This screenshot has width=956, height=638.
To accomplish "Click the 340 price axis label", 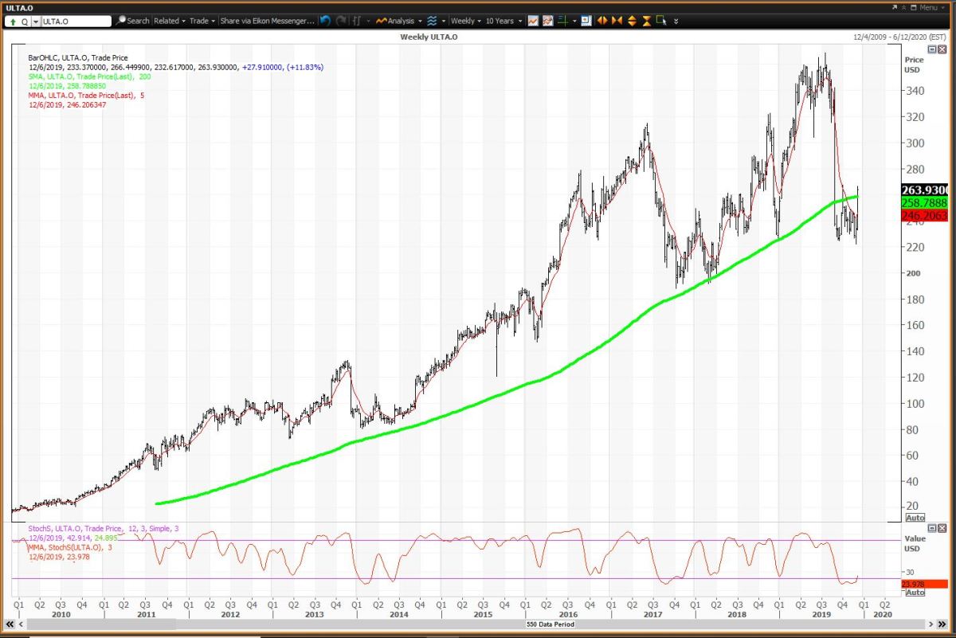I will click(914, 91).
